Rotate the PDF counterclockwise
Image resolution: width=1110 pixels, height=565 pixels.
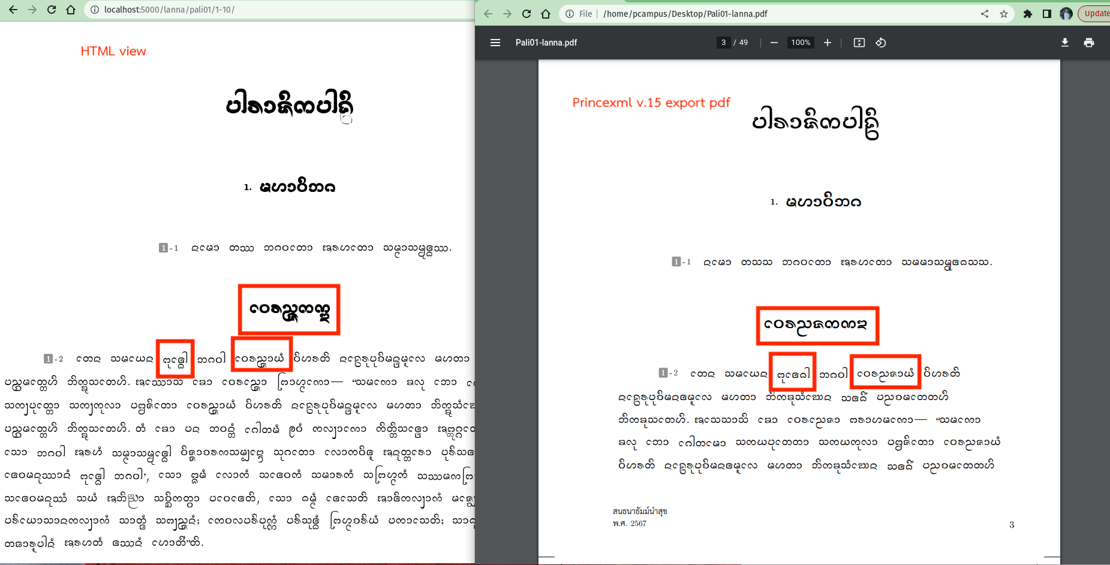pyautogui.click(x=880, y=43)
